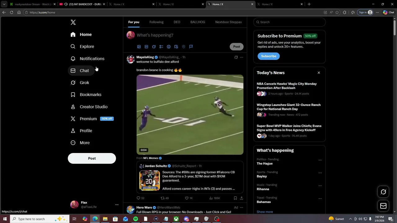The image size is (397, 223).
Task: Open Windows Start menu
Action: pos(5,219)
